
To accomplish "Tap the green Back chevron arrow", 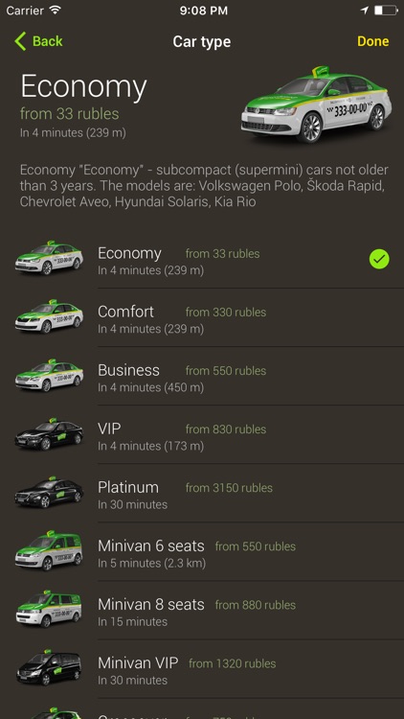I will (21, 41).
